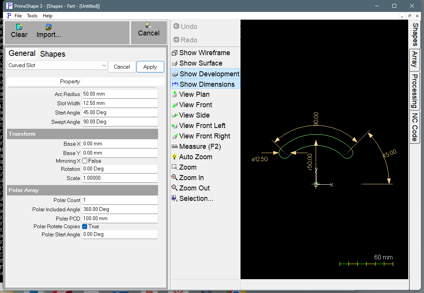424x293 pixels.
Task: Edit the Polar PCD field
Action: (120, 218)
